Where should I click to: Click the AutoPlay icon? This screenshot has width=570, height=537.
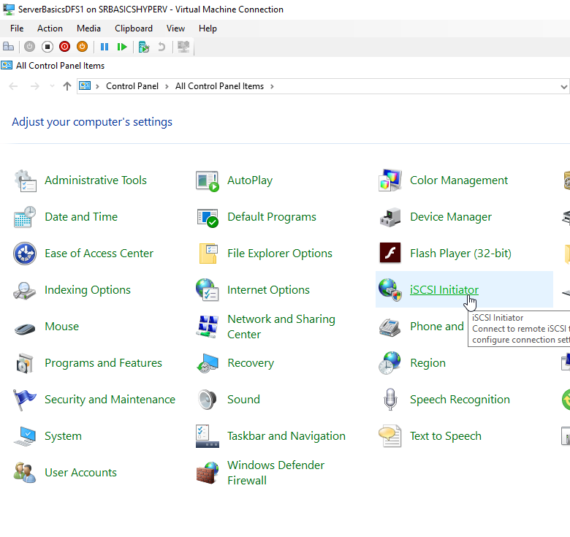pyautogui.click(x=208, y=180)
